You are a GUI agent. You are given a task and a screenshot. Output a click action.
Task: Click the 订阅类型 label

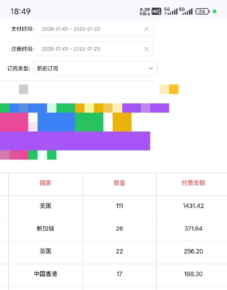click(x=19, y=69)
